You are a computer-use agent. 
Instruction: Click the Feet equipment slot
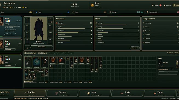(50, 41)
